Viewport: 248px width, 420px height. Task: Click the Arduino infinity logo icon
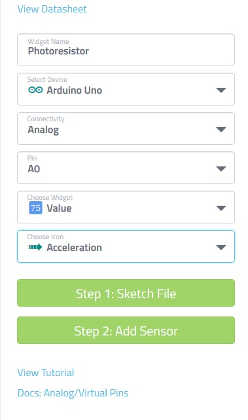35,90
